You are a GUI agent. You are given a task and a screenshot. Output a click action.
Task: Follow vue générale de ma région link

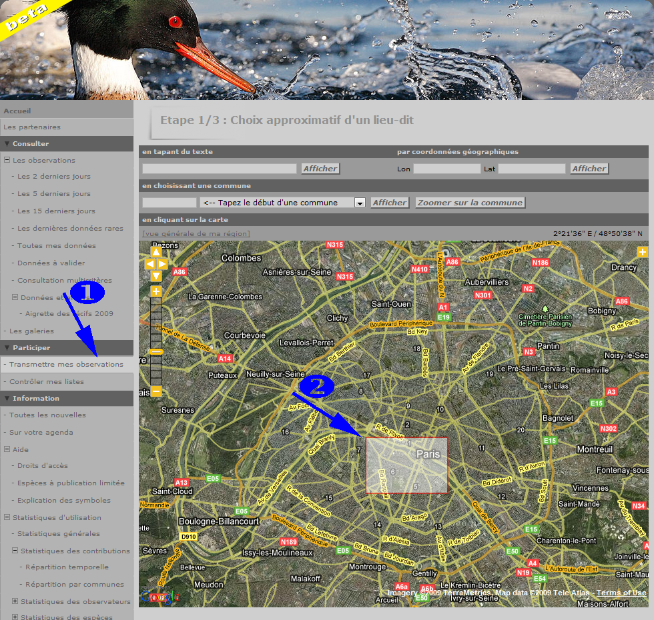pos(196,234)
